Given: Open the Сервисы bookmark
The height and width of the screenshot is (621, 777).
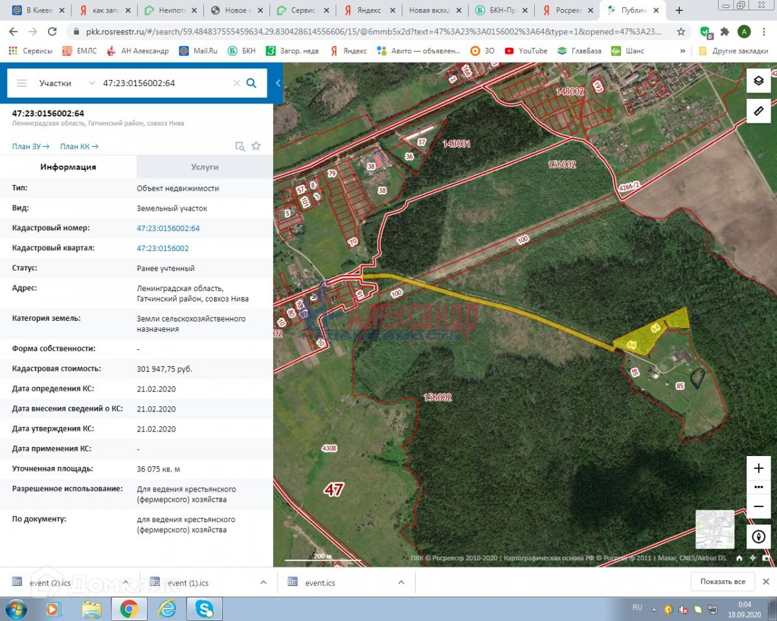Looking at the screenshot, I should [32, 50].
